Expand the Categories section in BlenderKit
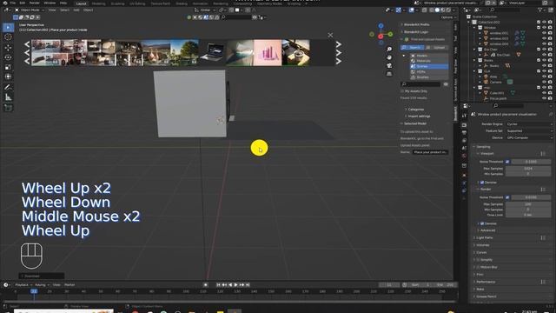Screen dimensions: 556x313 coord(415,110)
